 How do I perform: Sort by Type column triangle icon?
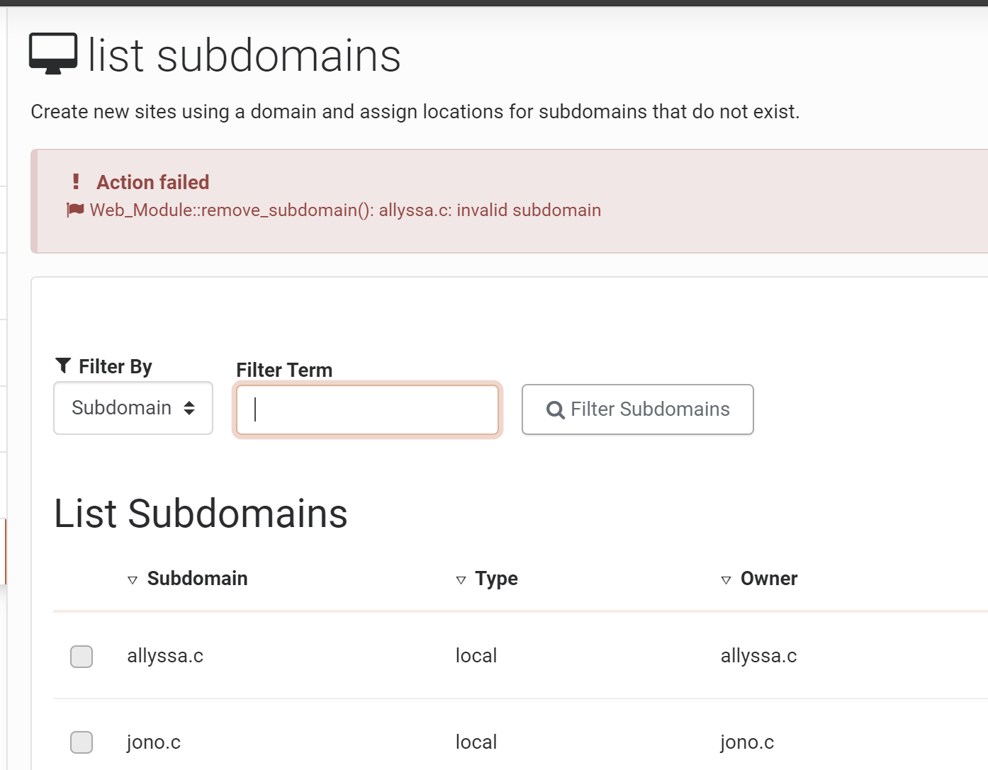pyautogui.click(x=461, y=580)
